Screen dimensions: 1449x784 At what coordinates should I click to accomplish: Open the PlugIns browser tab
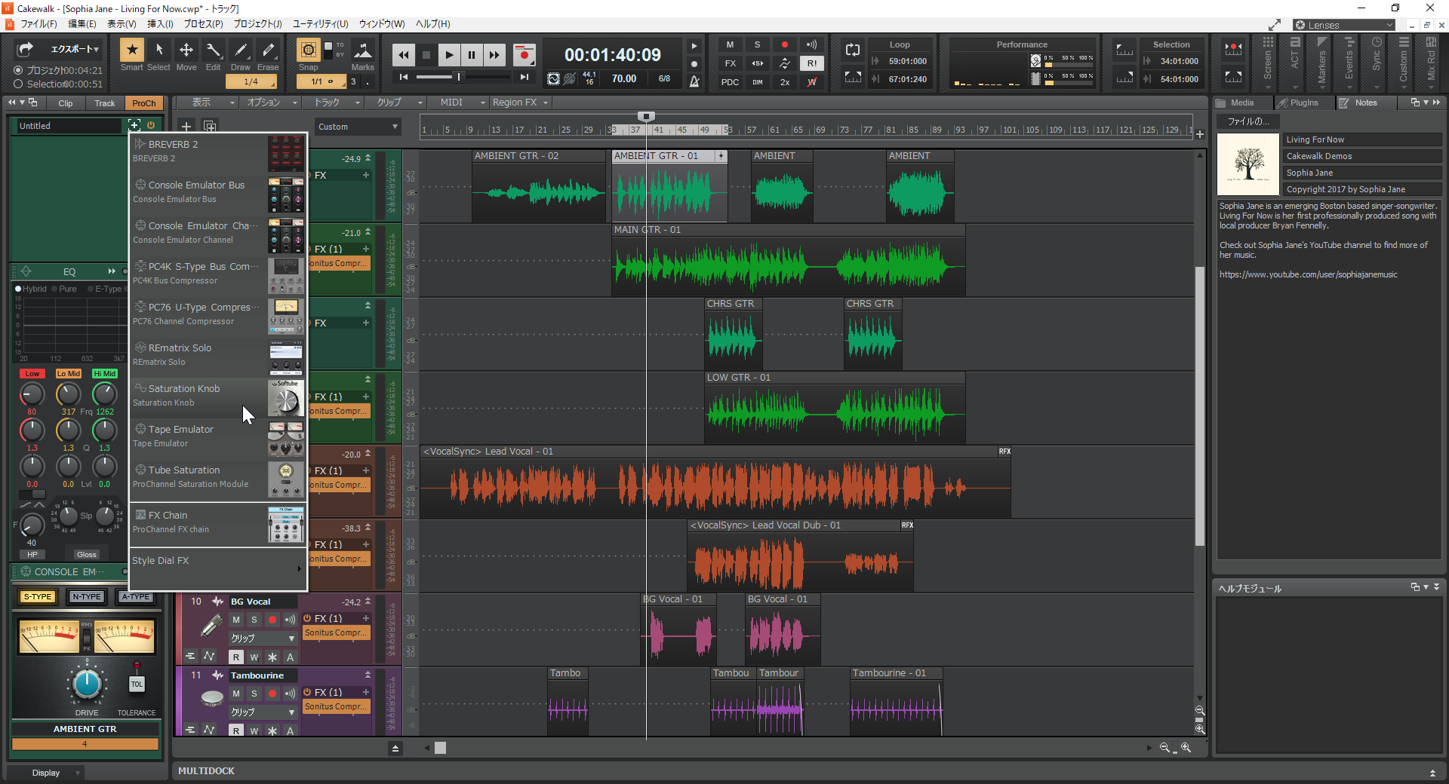[1304, 103]
